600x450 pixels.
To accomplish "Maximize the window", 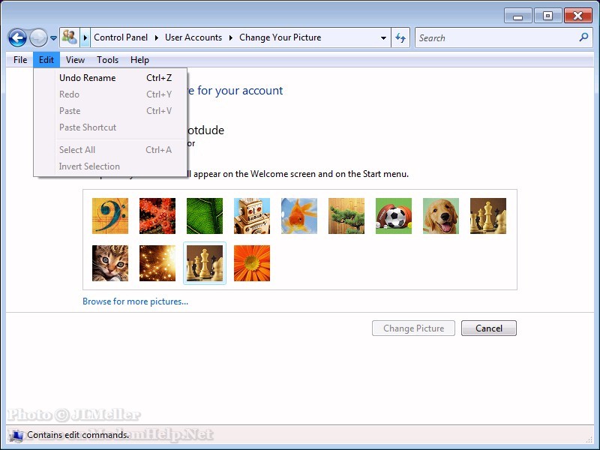I will pyautogui.click(x=548, y=16).
